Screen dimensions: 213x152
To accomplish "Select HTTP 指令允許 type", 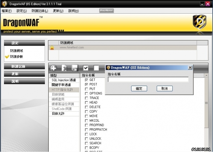I will [x=64, y=90].
